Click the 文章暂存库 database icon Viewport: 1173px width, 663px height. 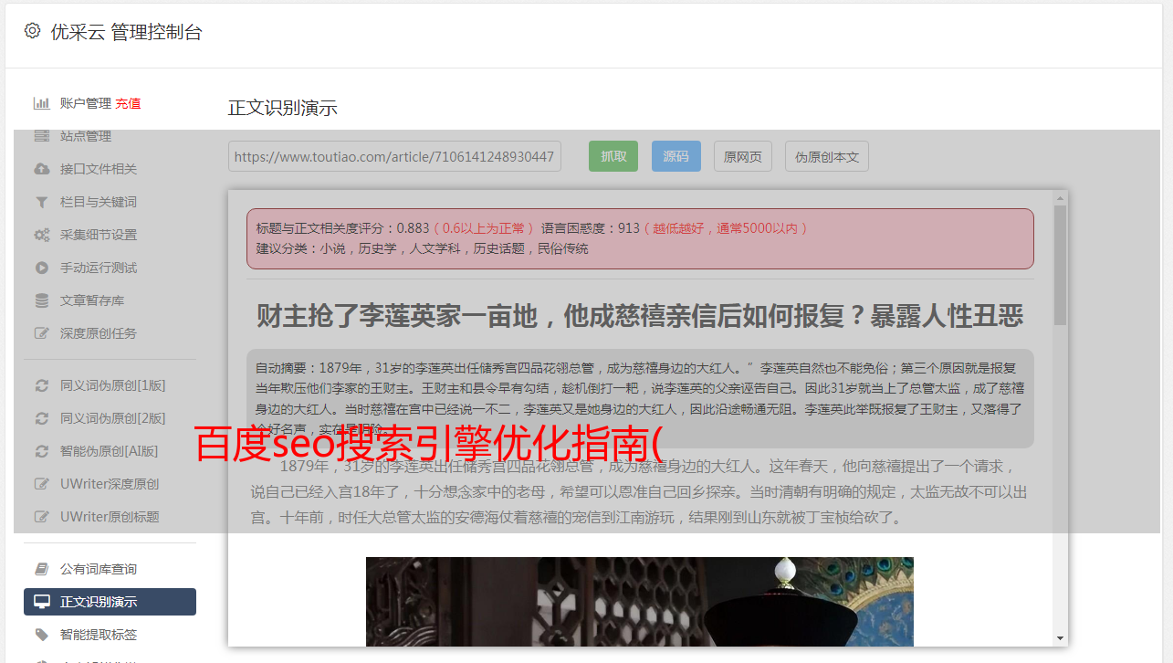[x=41, y=300]
